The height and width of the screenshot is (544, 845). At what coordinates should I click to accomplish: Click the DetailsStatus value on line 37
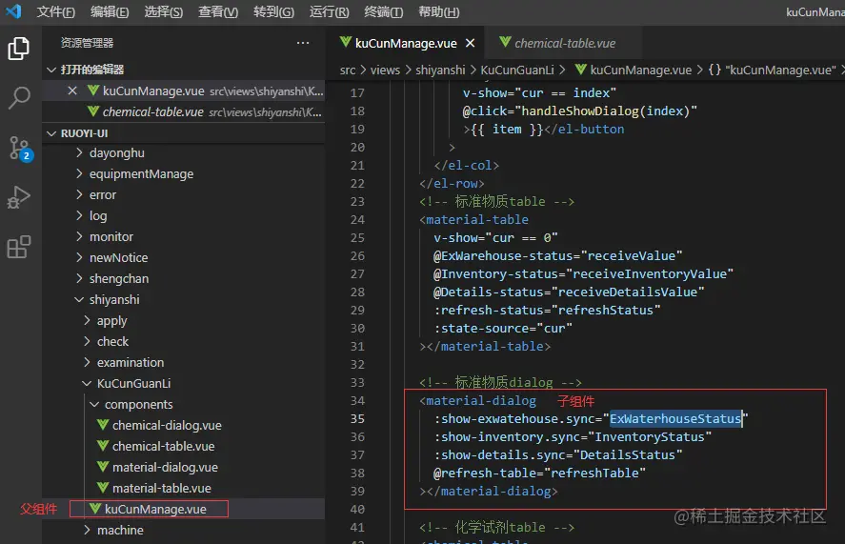click(x=627, y=455)
